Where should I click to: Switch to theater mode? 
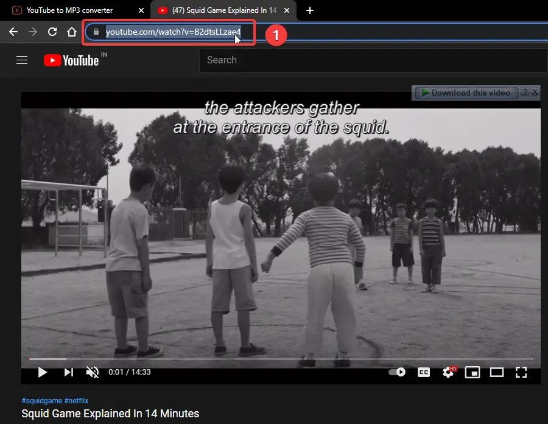point(497,372)
